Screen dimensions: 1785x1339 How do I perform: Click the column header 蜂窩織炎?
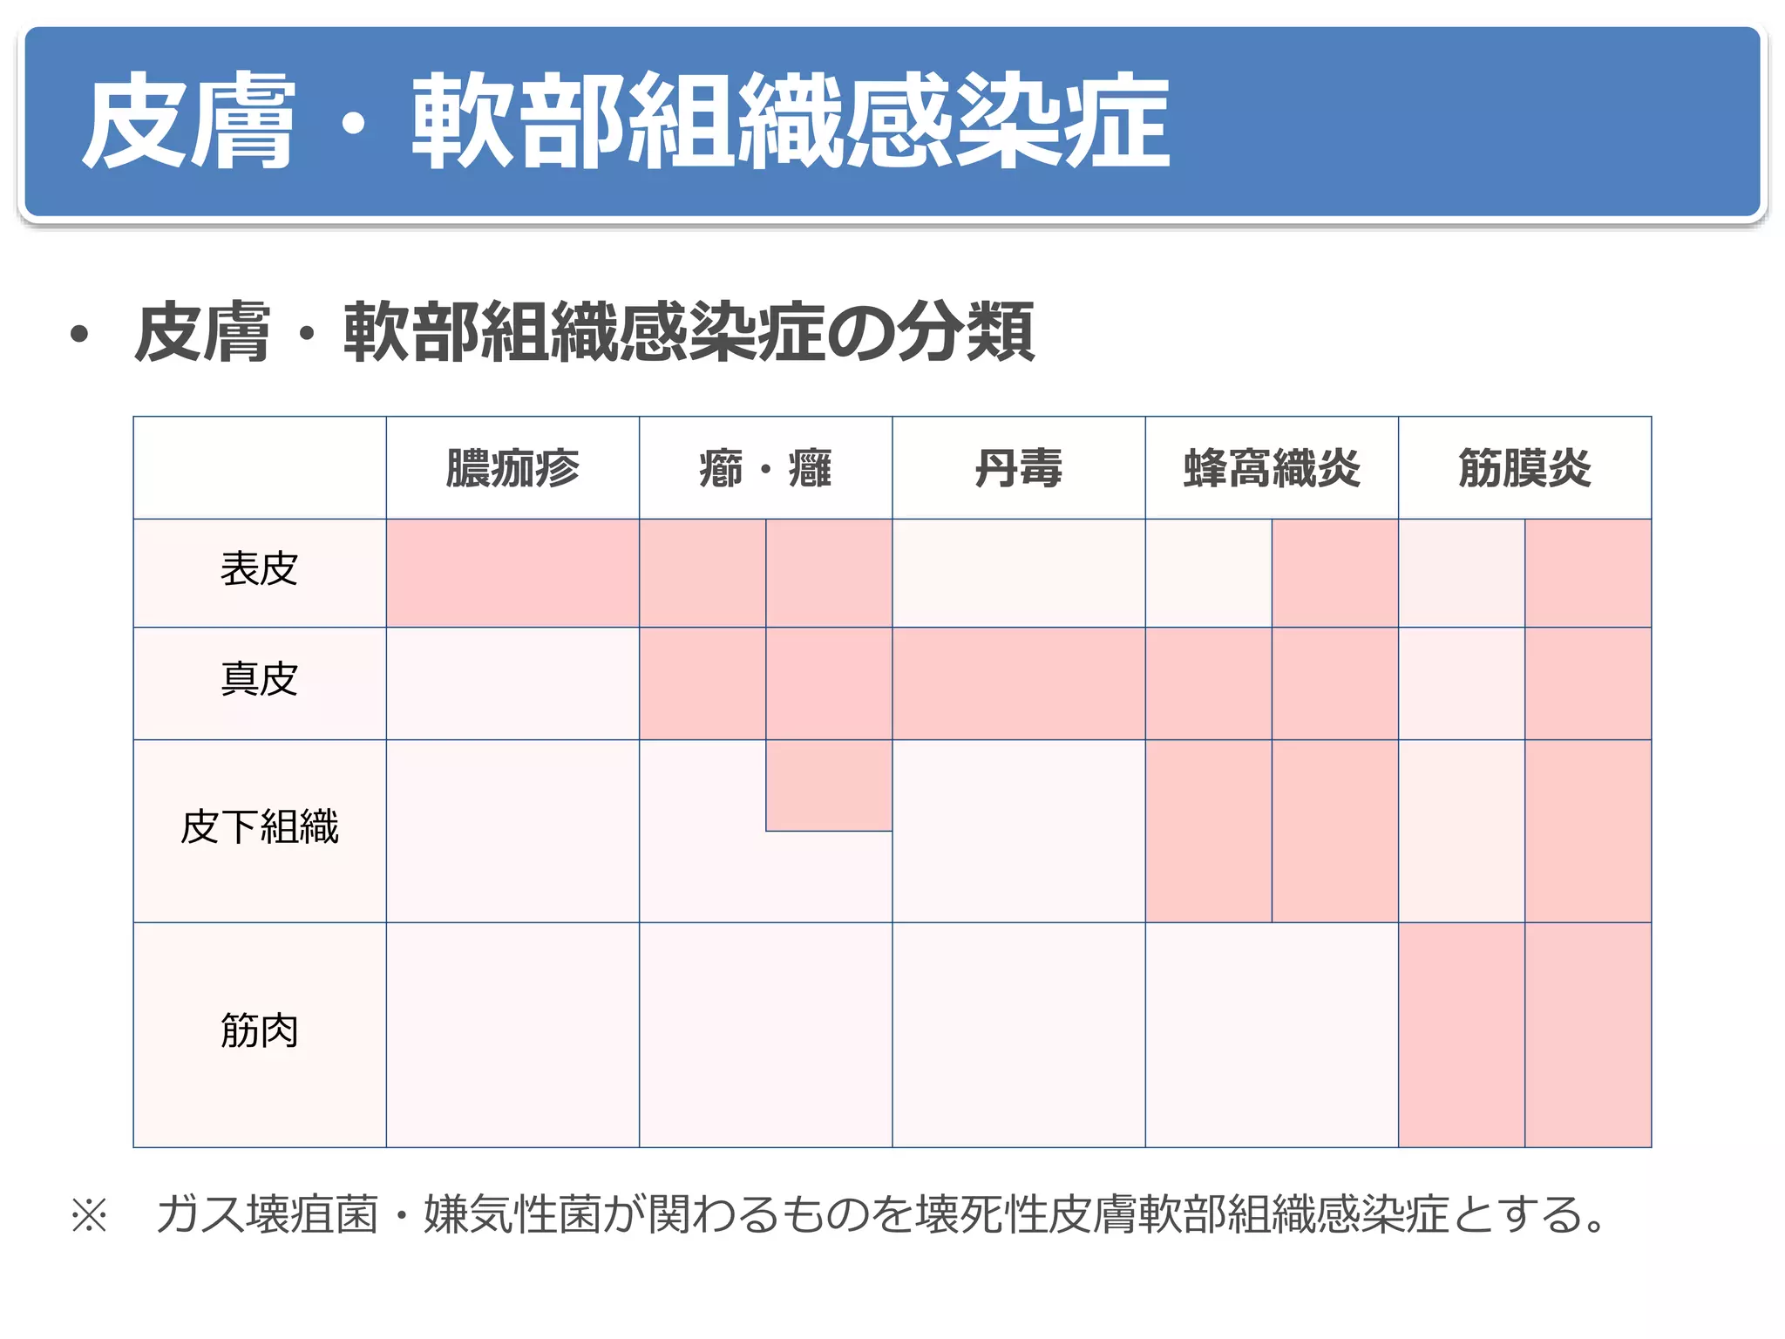tap(1272, 468)
